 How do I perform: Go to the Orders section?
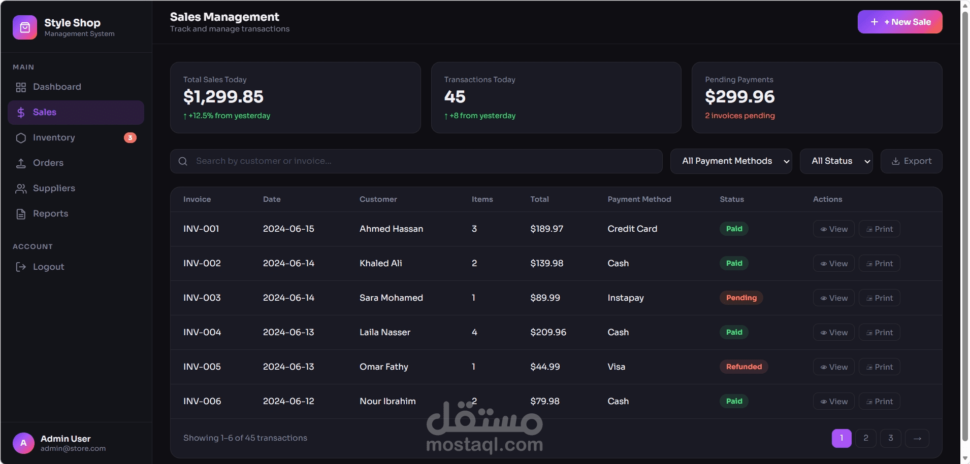point(48,163)
